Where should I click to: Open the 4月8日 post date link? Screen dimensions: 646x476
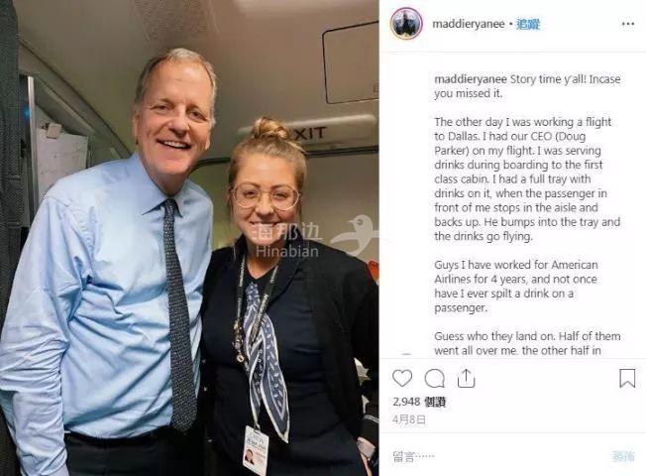point(409,419)
